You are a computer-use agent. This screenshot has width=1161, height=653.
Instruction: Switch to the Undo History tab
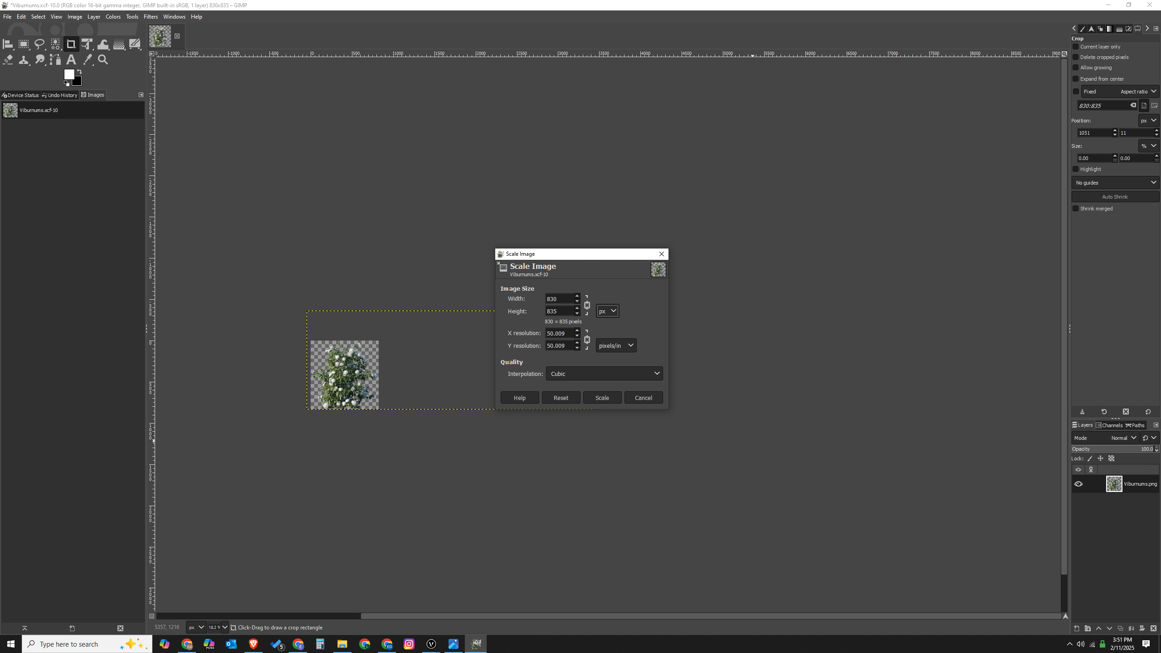point(60,95)
